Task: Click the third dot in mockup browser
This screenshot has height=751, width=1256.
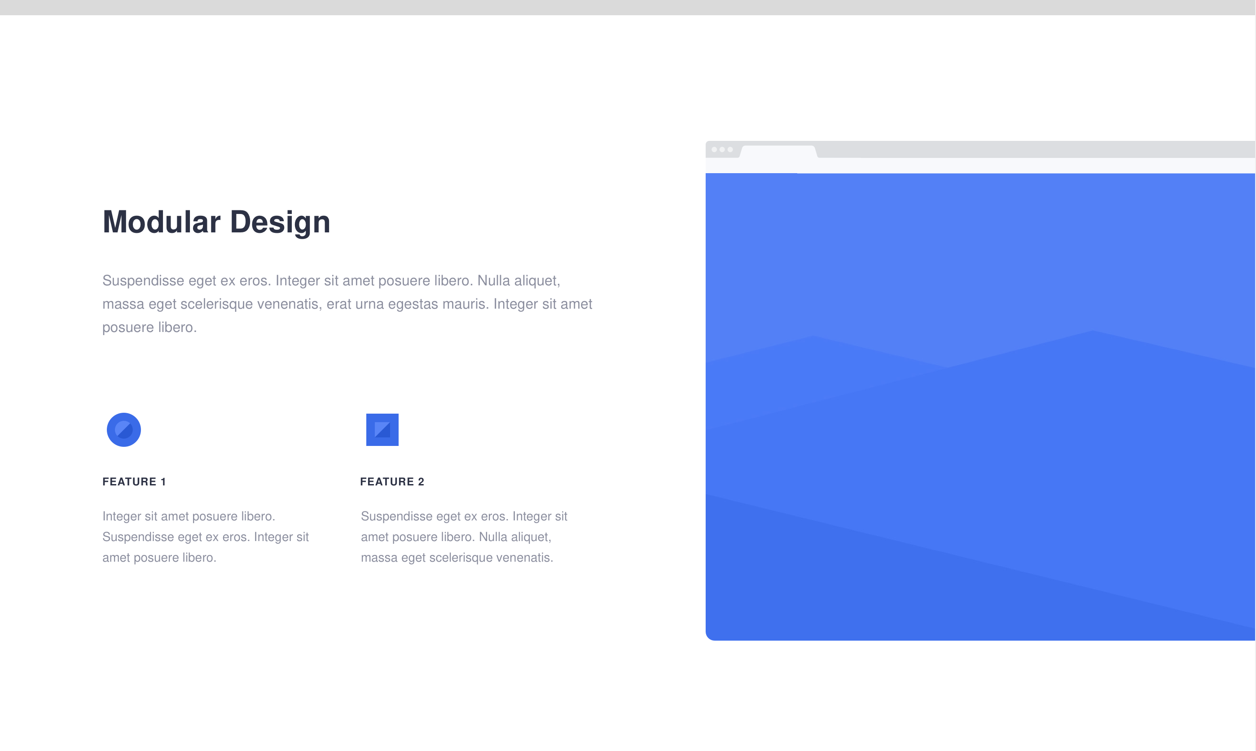Action: pos(730,149)
